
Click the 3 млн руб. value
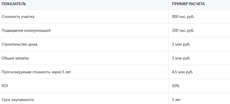click(181, 58)
